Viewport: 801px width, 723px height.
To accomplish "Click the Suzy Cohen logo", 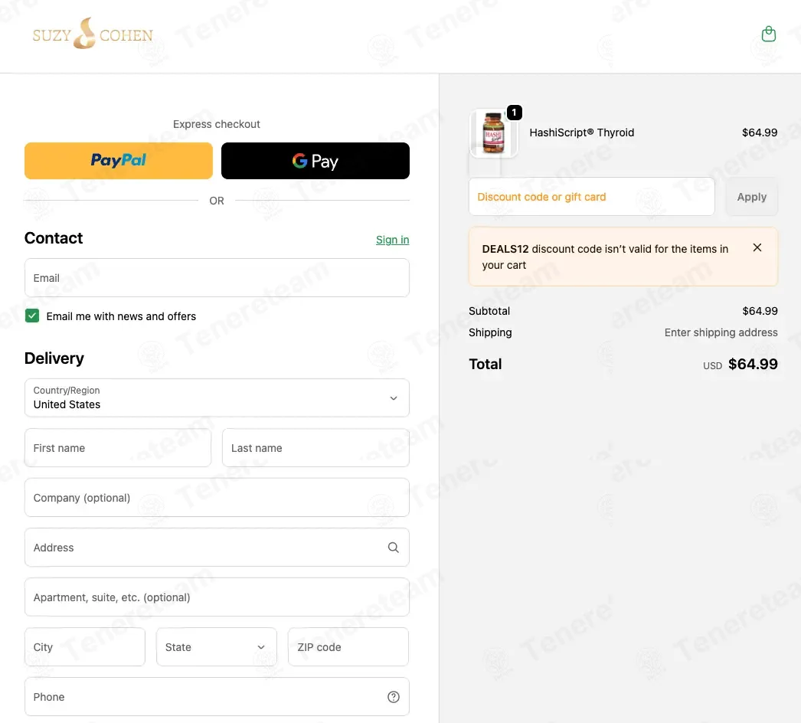I will 93,34.
